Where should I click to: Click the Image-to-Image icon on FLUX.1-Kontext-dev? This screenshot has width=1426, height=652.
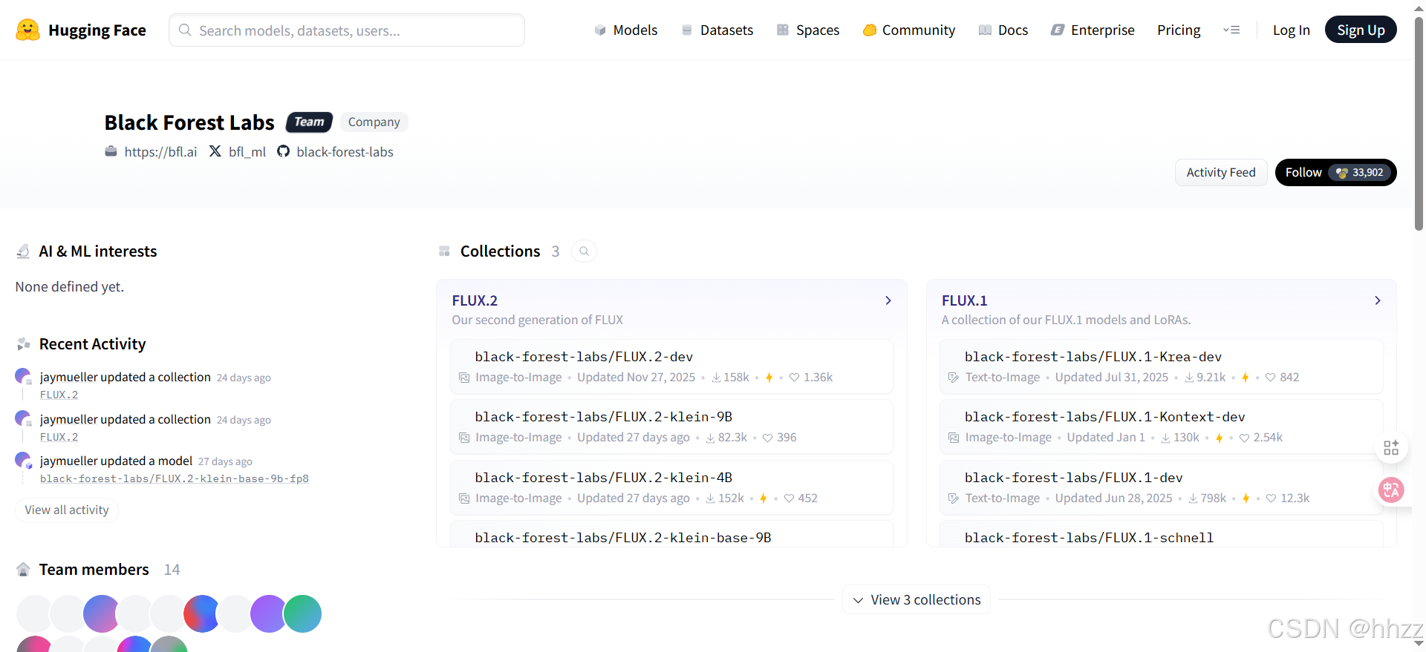click(954, 438)
